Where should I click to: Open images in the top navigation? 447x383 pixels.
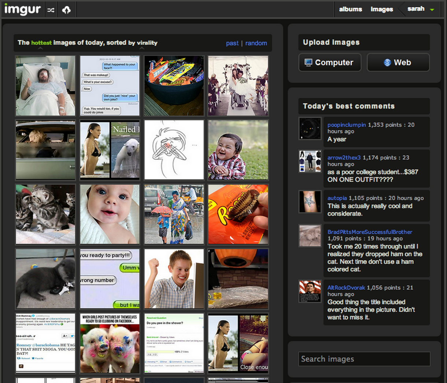[x=381, y=10]
